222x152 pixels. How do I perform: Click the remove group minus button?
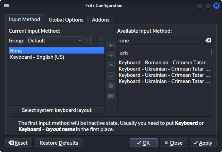(100, 40)
